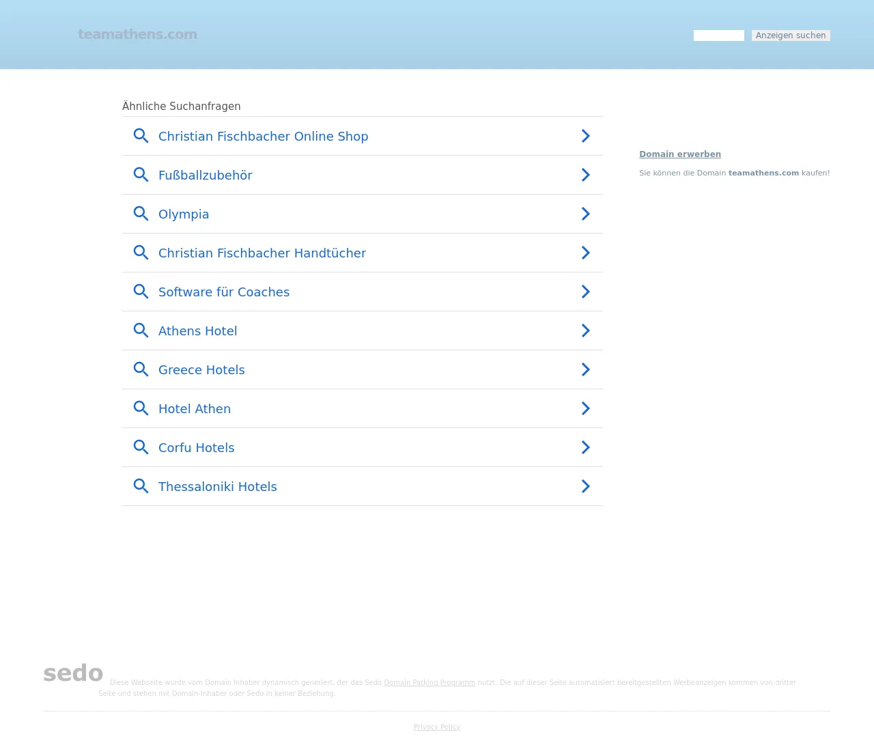Click the magnifier icon beside Athens Hotel
The image size is (874, 743).
tap(141, 331)
